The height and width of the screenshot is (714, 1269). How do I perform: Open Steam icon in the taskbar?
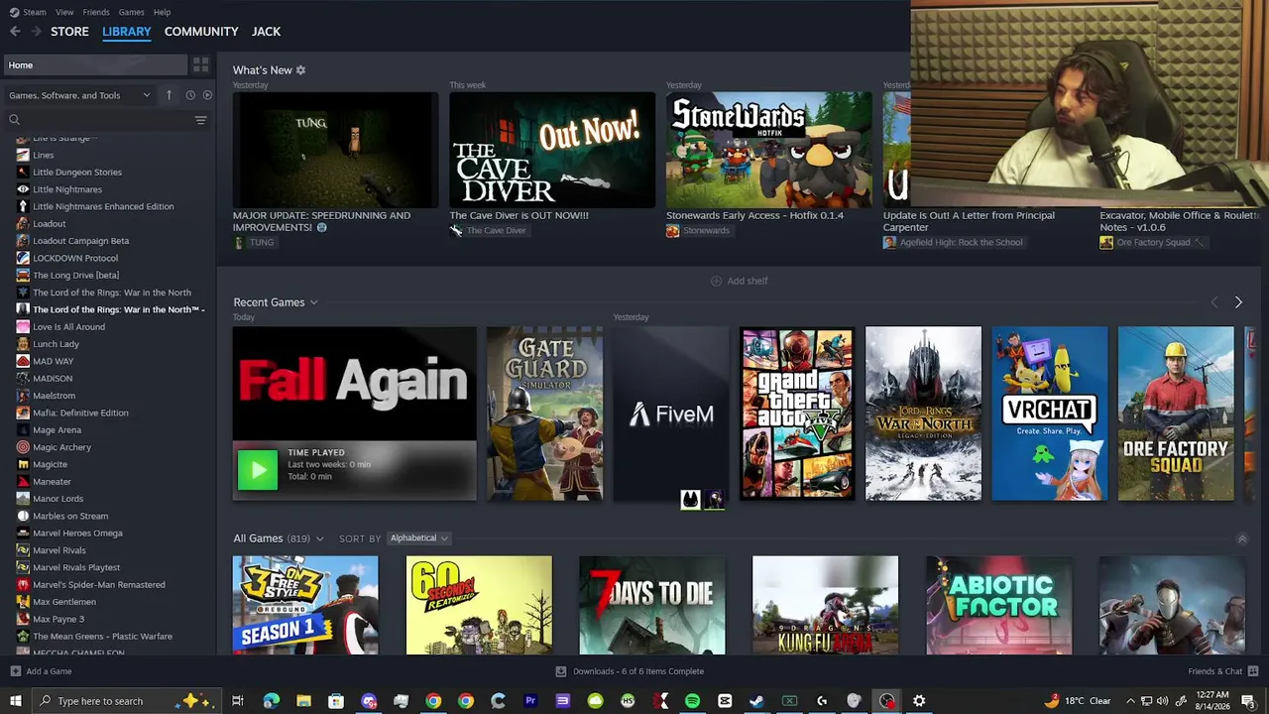(x=756, y=701)
